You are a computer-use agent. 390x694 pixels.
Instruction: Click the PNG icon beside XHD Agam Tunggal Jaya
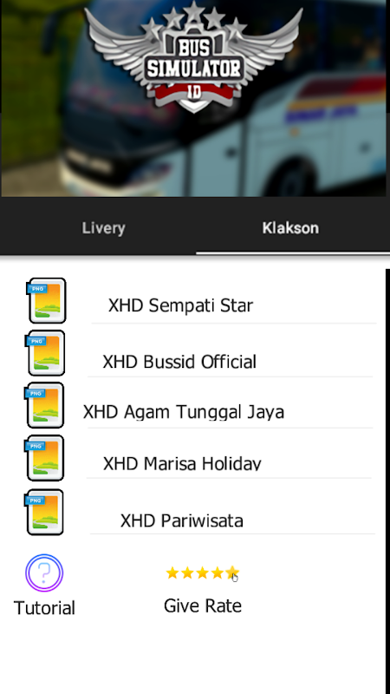(45, 405)
